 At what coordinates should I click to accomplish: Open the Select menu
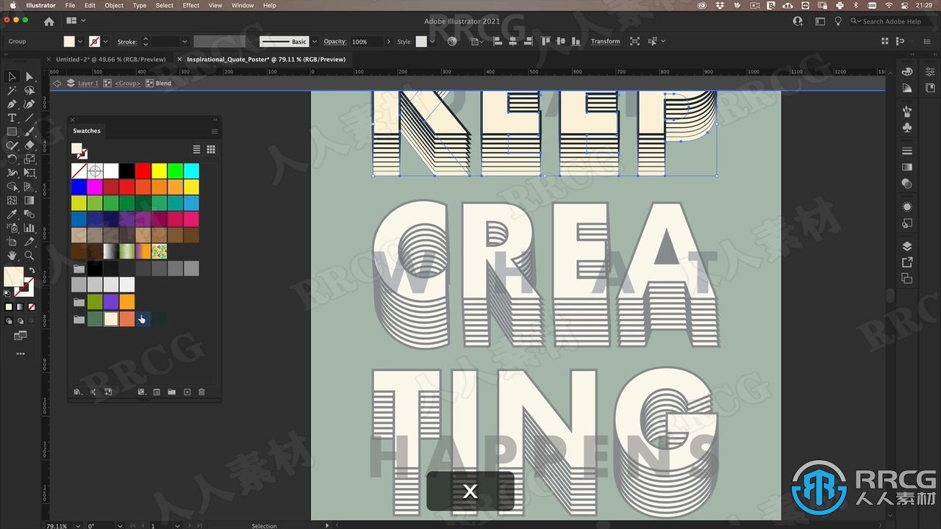(165, 5)
